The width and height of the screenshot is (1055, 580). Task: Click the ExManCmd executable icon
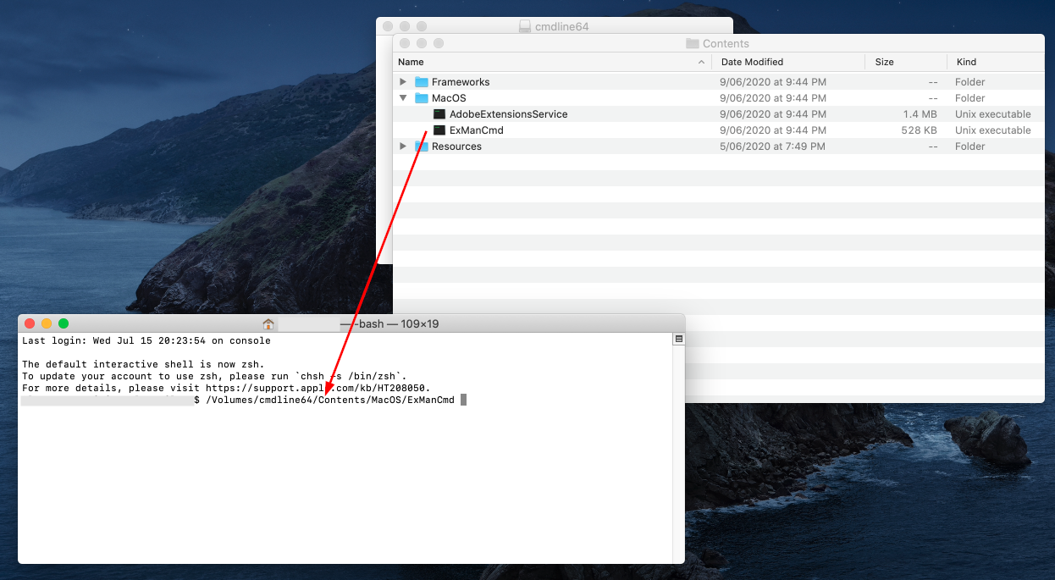[x=439, y=130]
